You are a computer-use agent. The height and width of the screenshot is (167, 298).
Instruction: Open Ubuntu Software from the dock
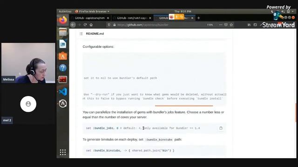coord(63,56)
